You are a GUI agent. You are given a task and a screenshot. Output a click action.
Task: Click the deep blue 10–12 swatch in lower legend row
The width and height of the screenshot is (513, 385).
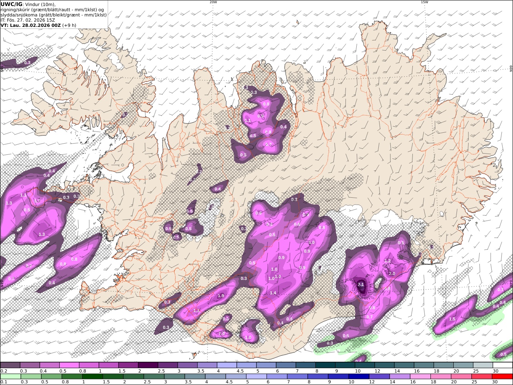358,377
